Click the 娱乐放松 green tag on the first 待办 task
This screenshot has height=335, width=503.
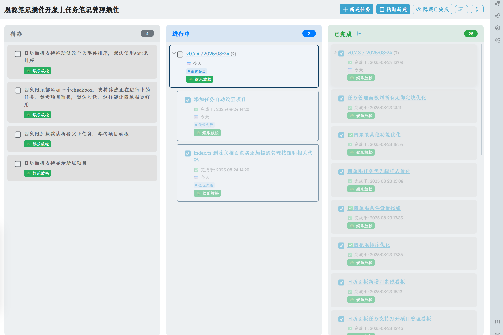coord(37,71)
